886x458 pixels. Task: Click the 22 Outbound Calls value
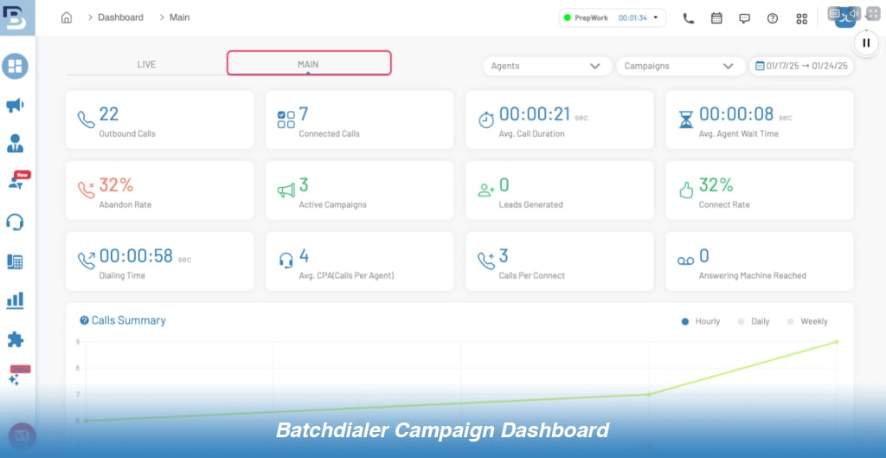pos(109,114)
